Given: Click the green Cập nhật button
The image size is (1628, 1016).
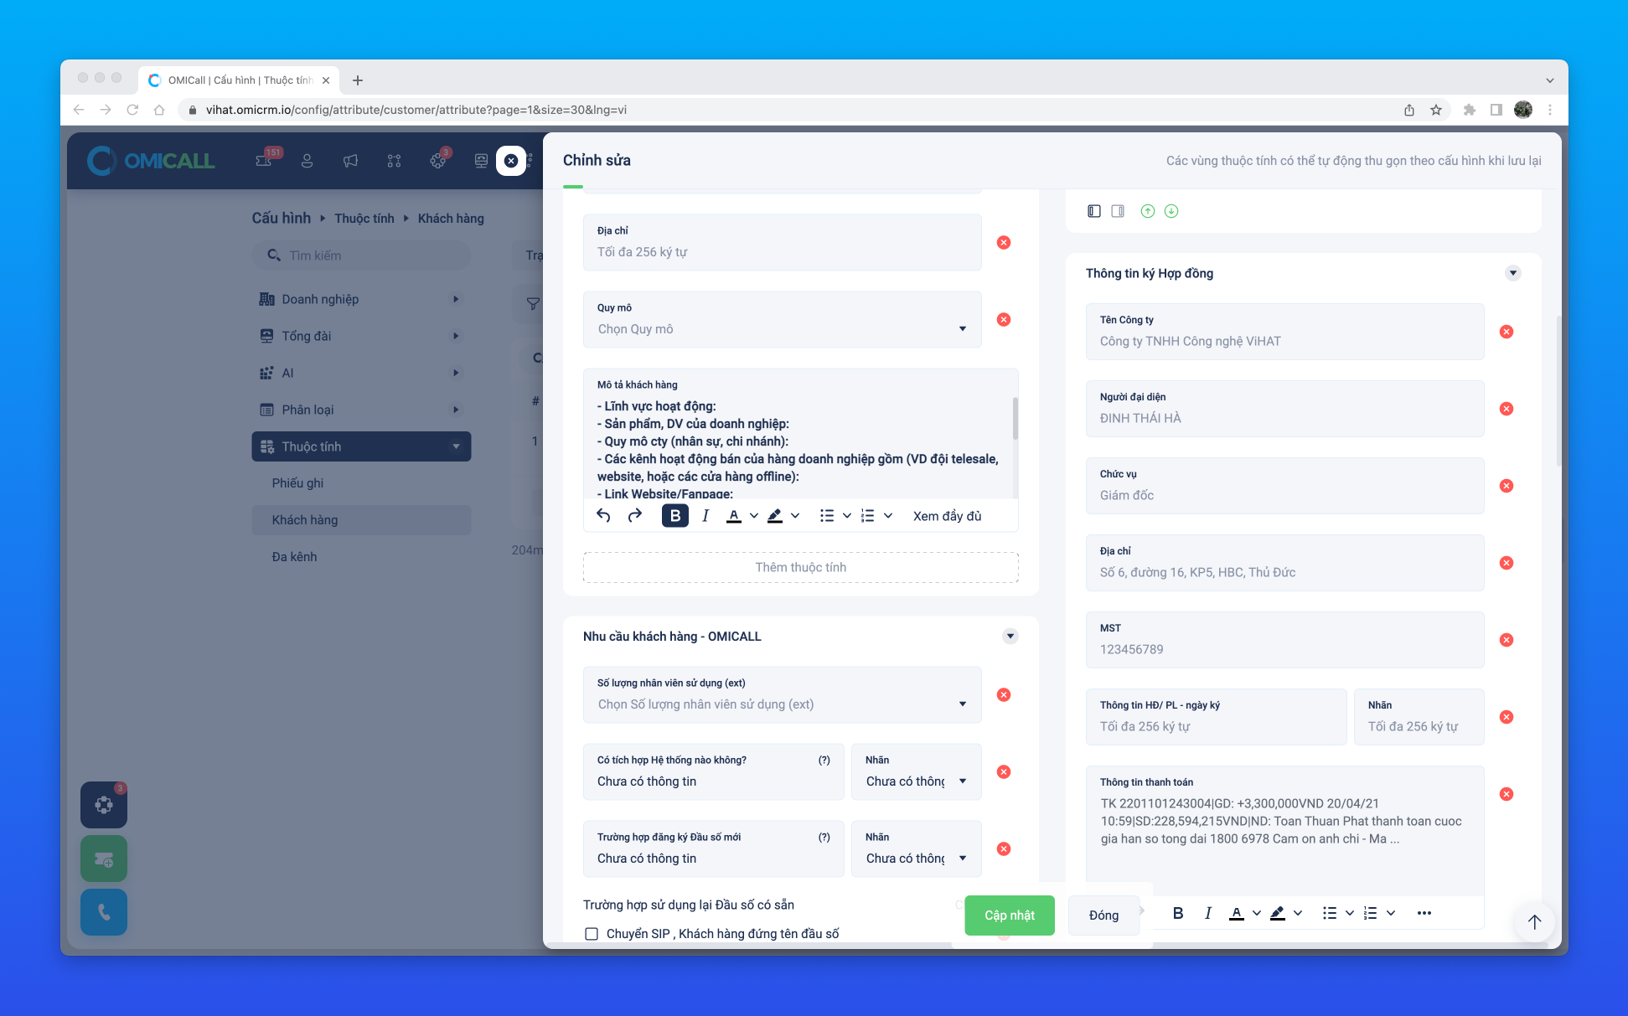Looking at the screenshot, I should 1010,915.
